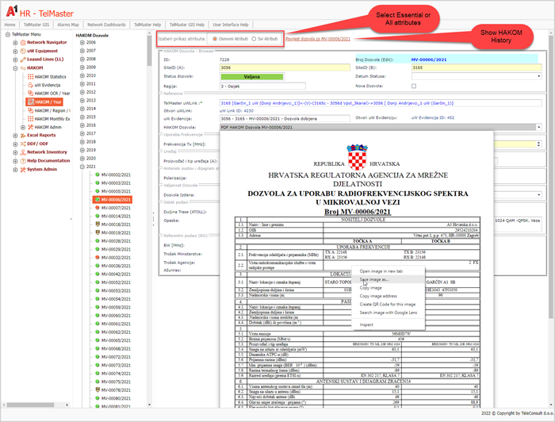Click the Leased Lines (LL) icon
The width and height of the screenshot is (555, 422).
pyautogui.click(x=23, y=59)
